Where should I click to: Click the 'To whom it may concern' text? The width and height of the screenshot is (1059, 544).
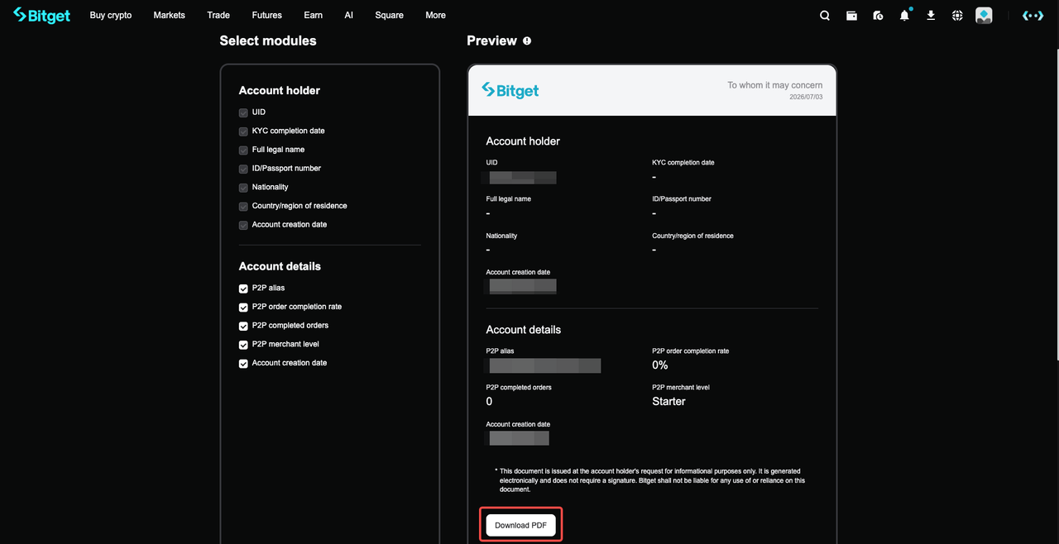(x=775, y=85)
